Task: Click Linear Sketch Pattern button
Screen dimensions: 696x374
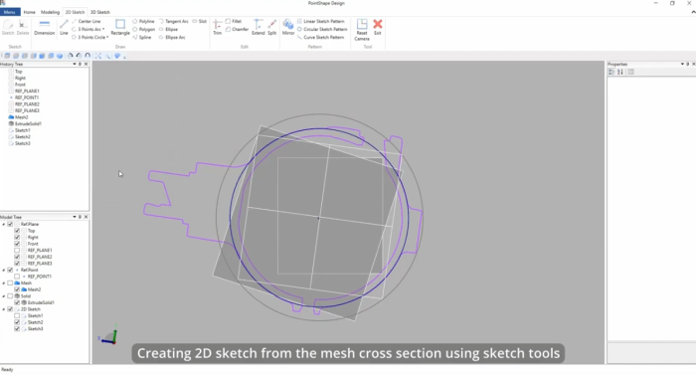Action: click(321, 21)
